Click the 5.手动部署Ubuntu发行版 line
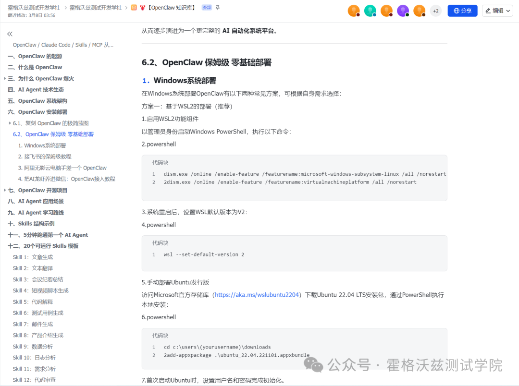519x386 pixels. [x=175, y=282]
